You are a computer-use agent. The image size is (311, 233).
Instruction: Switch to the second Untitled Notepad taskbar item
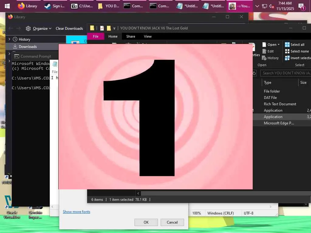click(213, 6)
